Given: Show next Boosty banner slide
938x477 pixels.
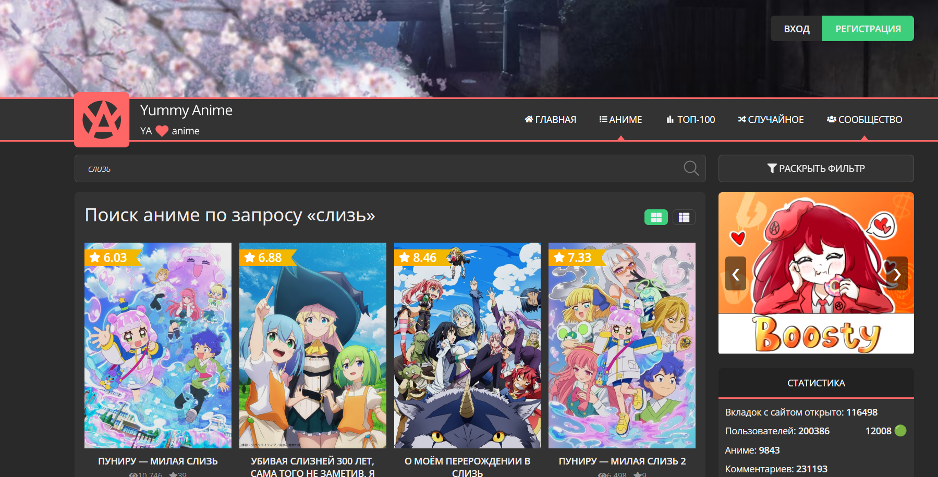Looking at the screenshot, I should pos(897,273).
